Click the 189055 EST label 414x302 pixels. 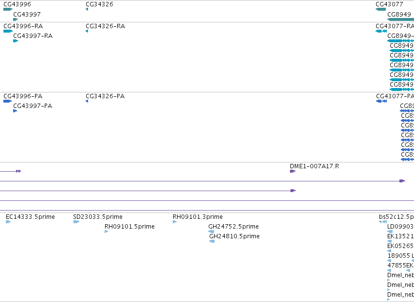click(399, 256)
